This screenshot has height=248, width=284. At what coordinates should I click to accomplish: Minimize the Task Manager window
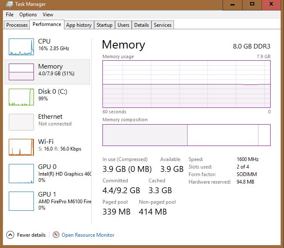tap(233, 5)
